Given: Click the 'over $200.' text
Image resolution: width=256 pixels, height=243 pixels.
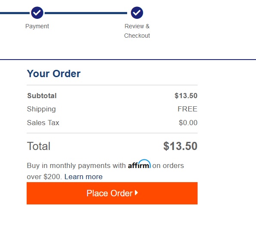Looking at the screenshot, I should (44, 177).
